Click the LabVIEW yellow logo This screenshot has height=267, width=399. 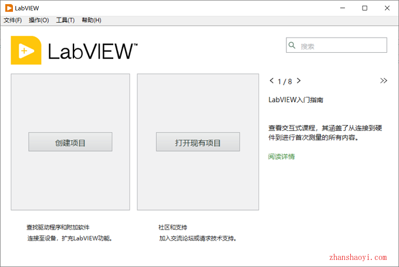(26, 50)
